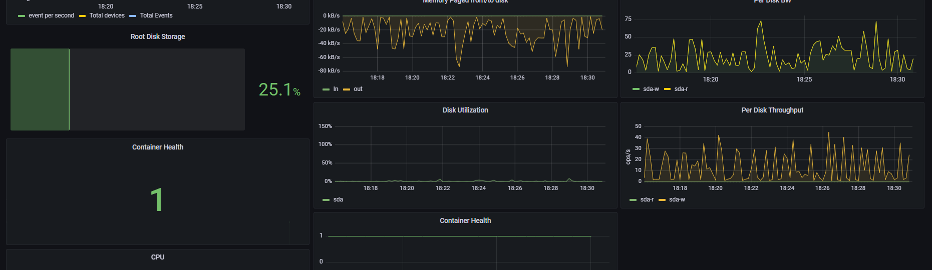Open title of Container Health line graph panel
The width and height of the screenshot is (932, 270).
point(465,220)
